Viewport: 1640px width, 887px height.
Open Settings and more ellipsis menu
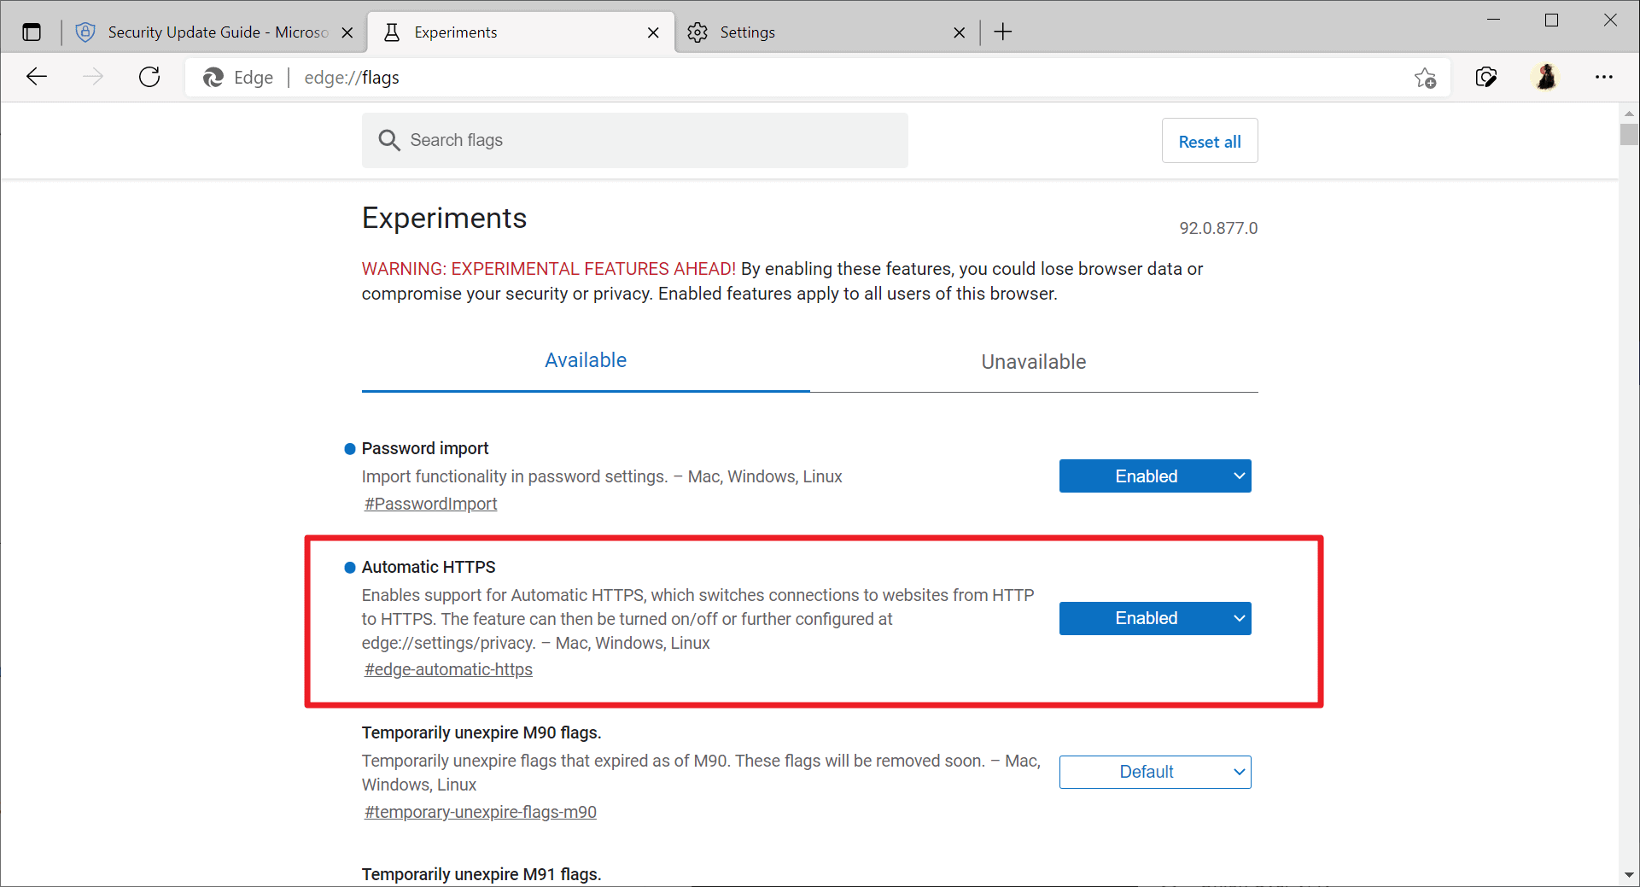tap(1604, 77)
